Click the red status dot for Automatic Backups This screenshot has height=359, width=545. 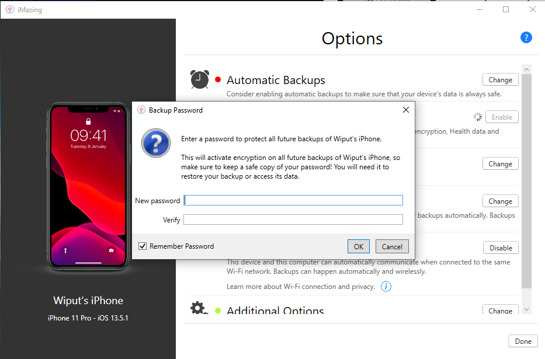[218, 79]
